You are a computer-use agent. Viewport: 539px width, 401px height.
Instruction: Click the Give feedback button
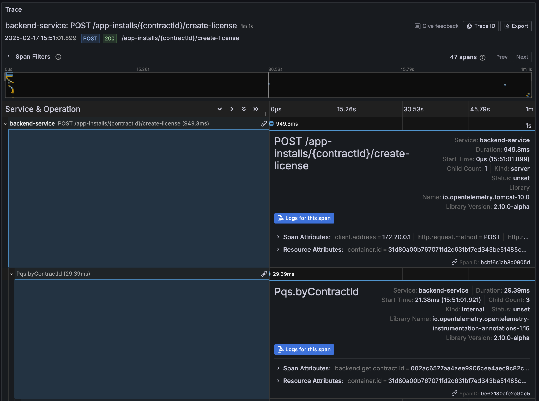coord(436,26)
